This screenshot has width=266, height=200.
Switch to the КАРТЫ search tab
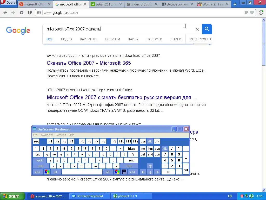pos(133,39)
